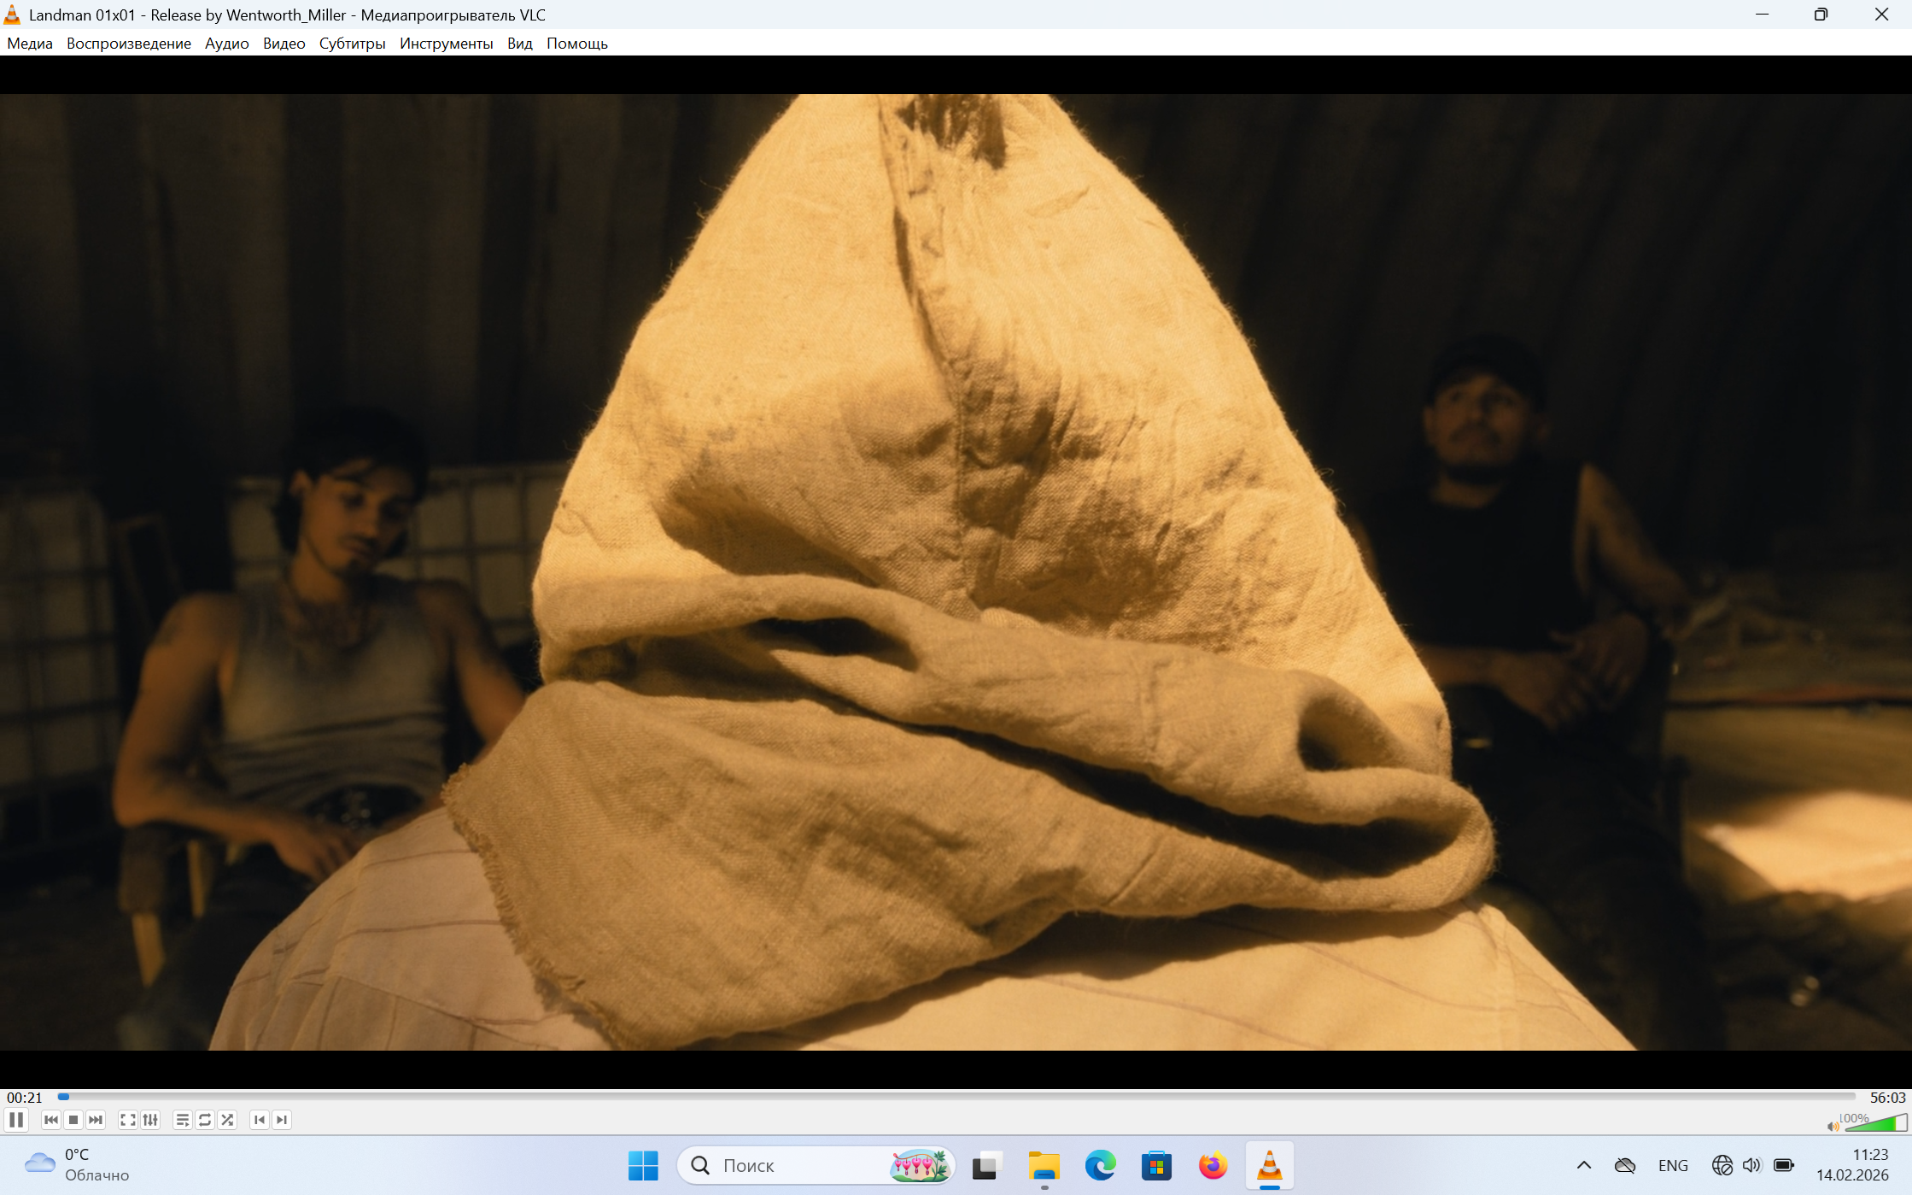Expand the Субтитры menu
Screen dimensions: 1912x1195
pos(352,44)
